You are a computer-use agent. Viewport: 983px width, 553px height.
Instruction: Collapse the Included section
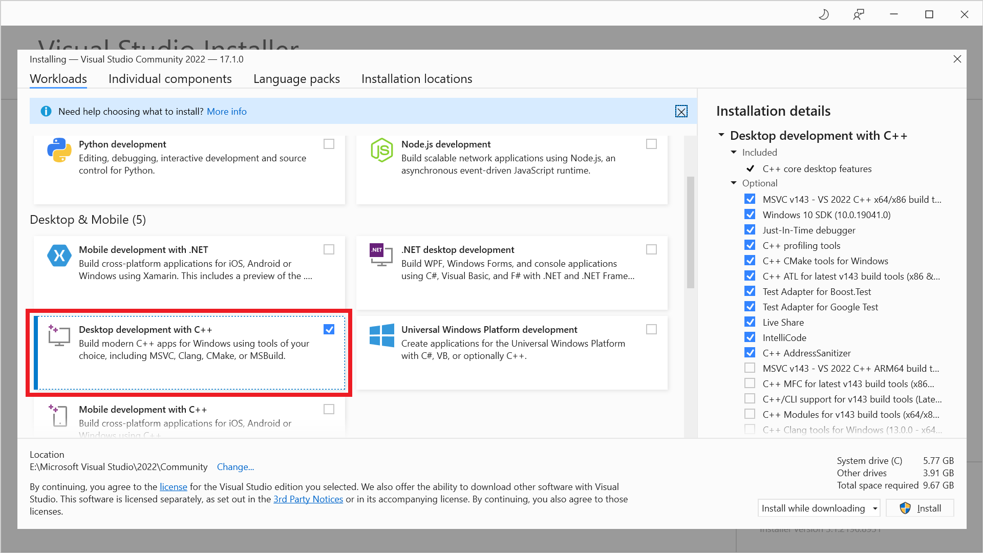click(x=734, y=152)
